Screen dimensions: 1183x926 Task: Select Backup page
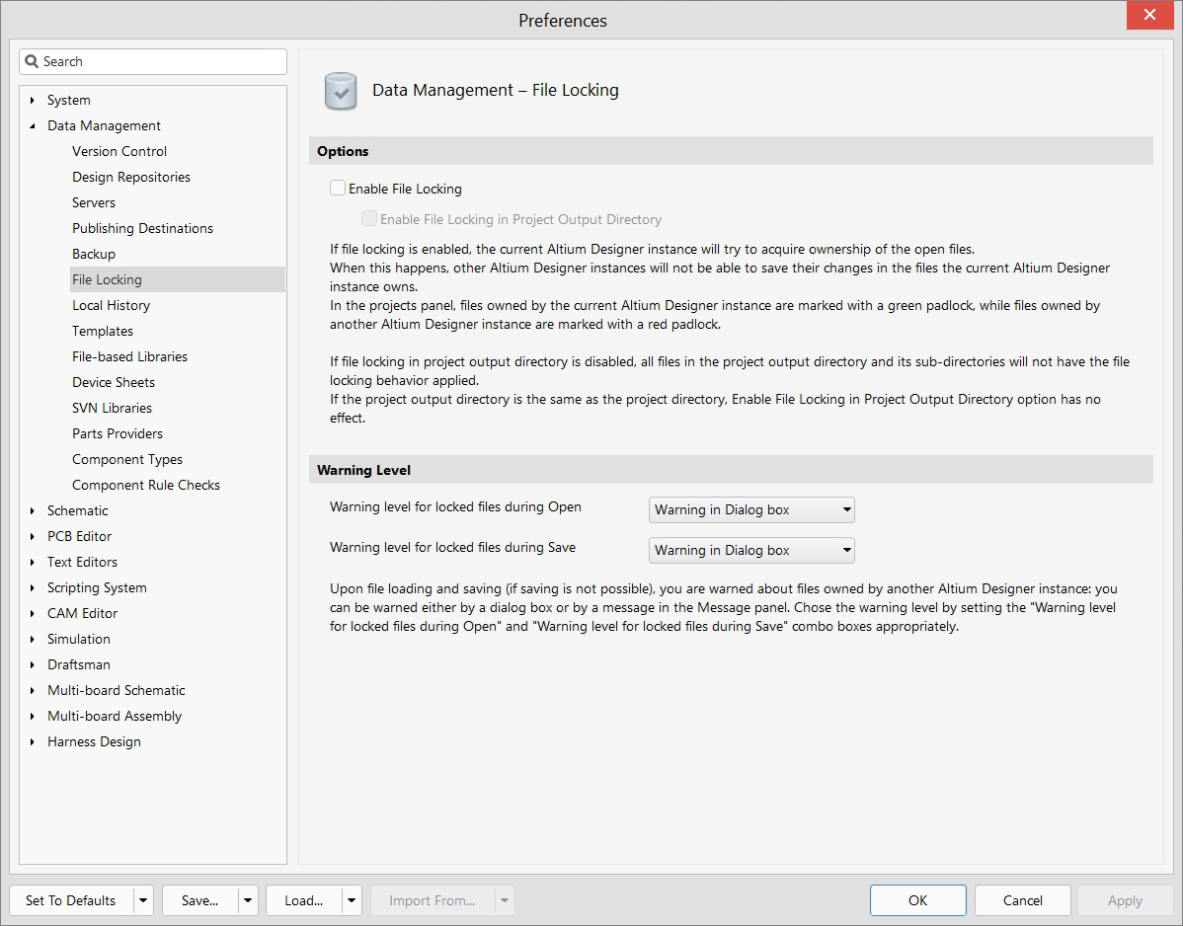point(94,254)
